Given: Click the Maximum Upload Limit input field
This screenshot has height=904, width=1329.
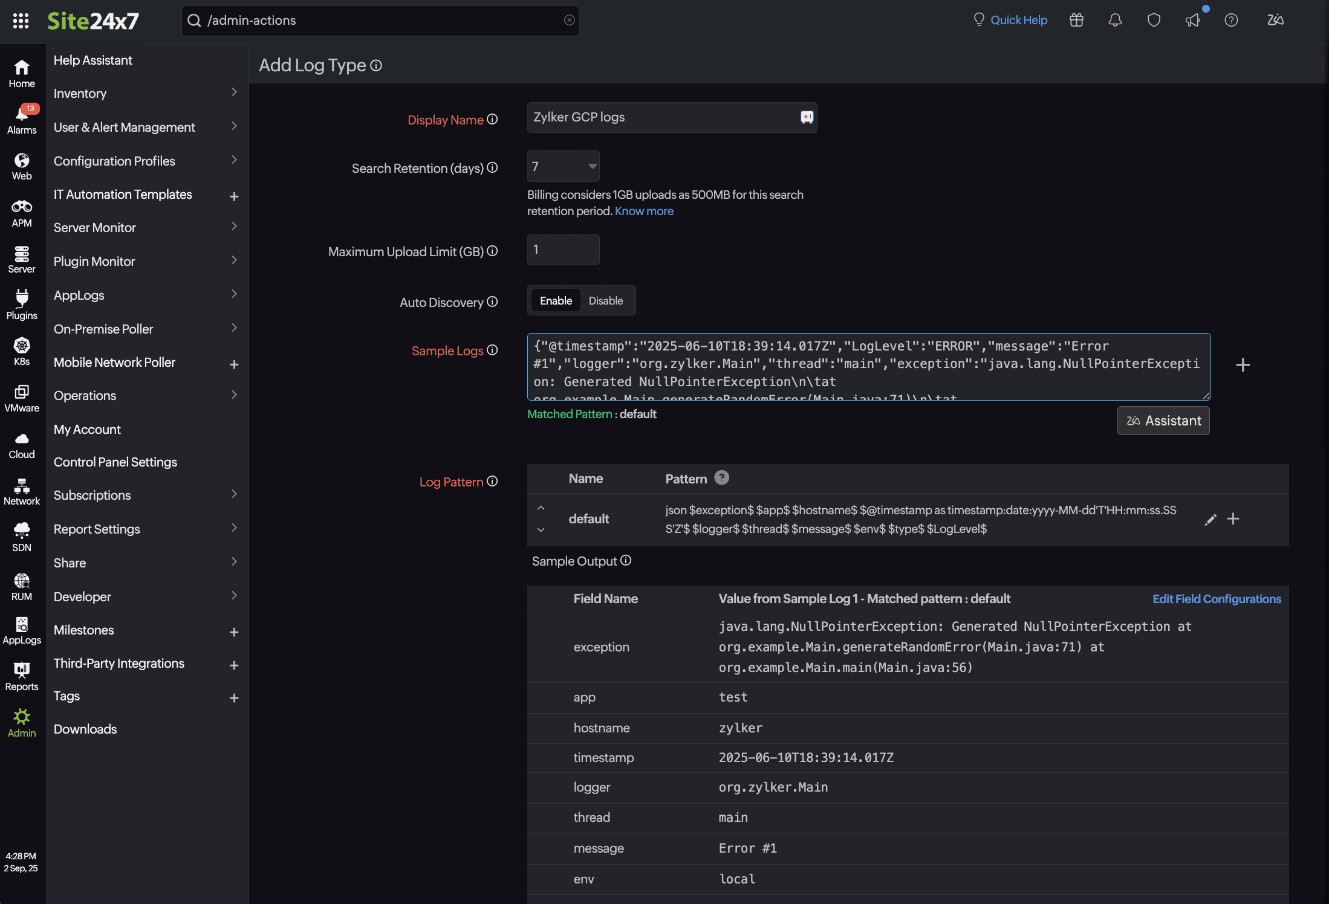Looking at the screenshot, I should point(563,250).
